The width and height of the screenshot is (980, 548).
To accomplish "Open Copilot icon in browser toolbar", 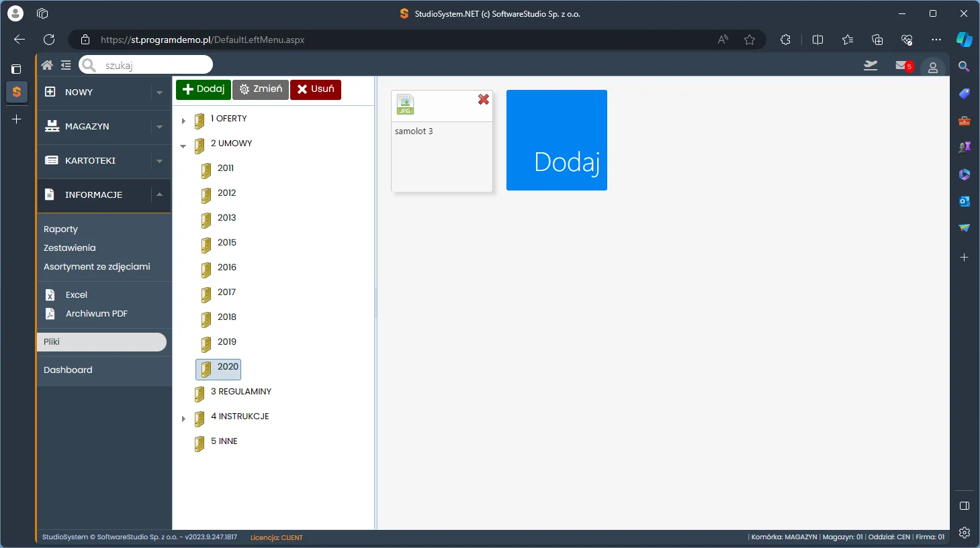I will [964, 40].
